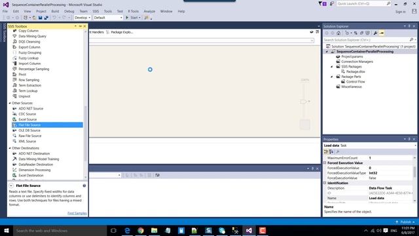Select XML Source in the toolbox
The width and height of the screenshot is (419, 236).
pos(27,142)
